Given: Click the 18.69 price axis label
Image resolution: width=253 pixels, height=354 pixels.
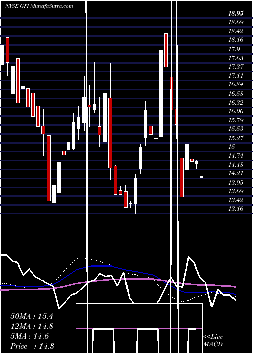Looking at the screenshot, I should [x=236, y=22].
